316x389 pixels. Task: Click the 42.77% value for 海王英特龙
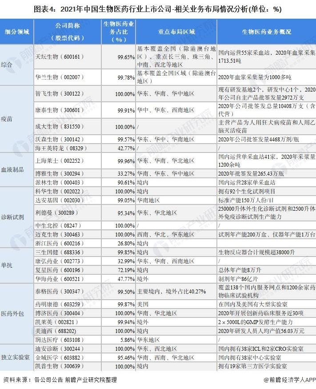coord(126,148)
